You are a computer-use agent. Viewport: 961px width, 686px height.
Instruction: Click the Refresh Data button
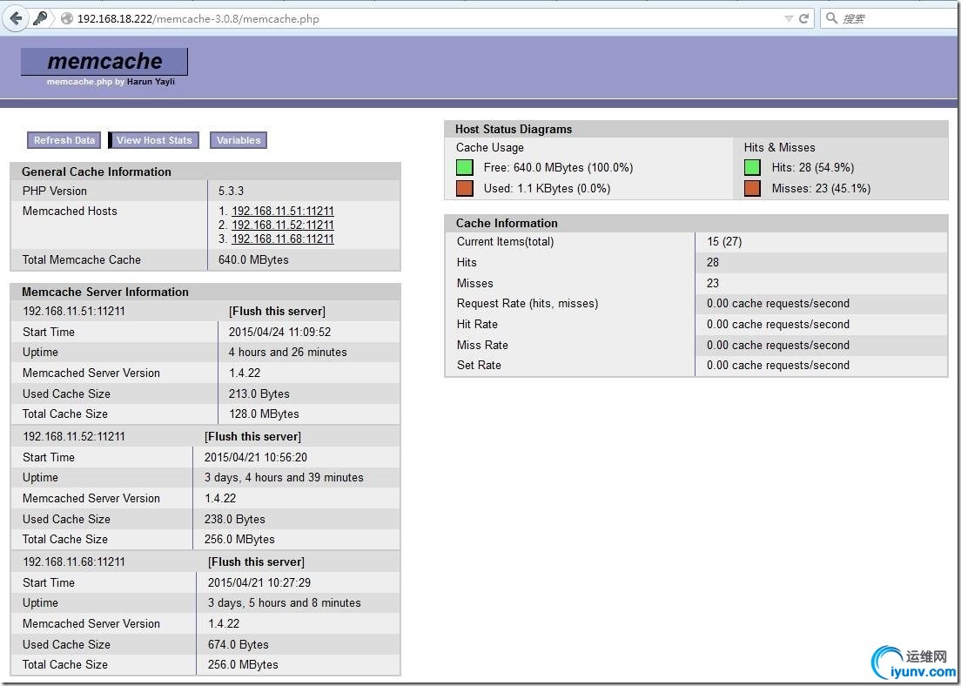(64, 140)
